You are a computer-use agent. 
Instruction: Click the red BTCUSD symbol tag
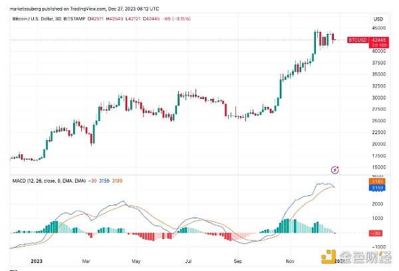point(358,40)
